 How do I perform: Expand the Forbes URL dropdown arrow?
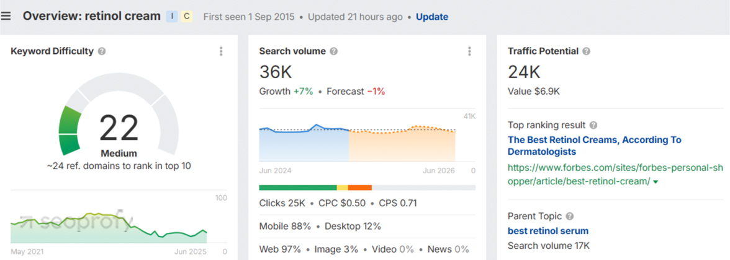[x=656, y=183]
